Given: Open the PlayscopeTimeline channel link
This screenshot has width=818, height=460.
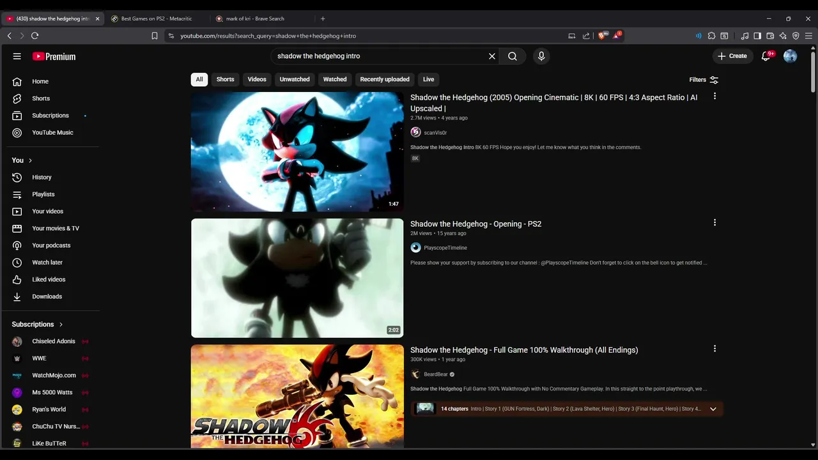Looking at the screenshot, I should click(445, 248).
